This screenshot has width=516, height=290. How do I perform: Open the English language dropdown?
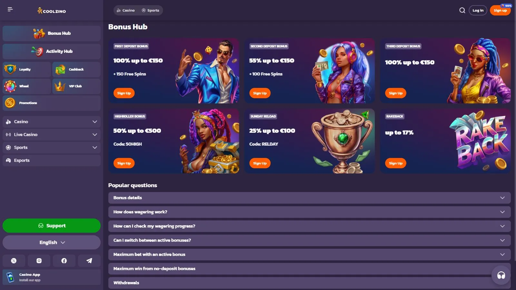52,242
